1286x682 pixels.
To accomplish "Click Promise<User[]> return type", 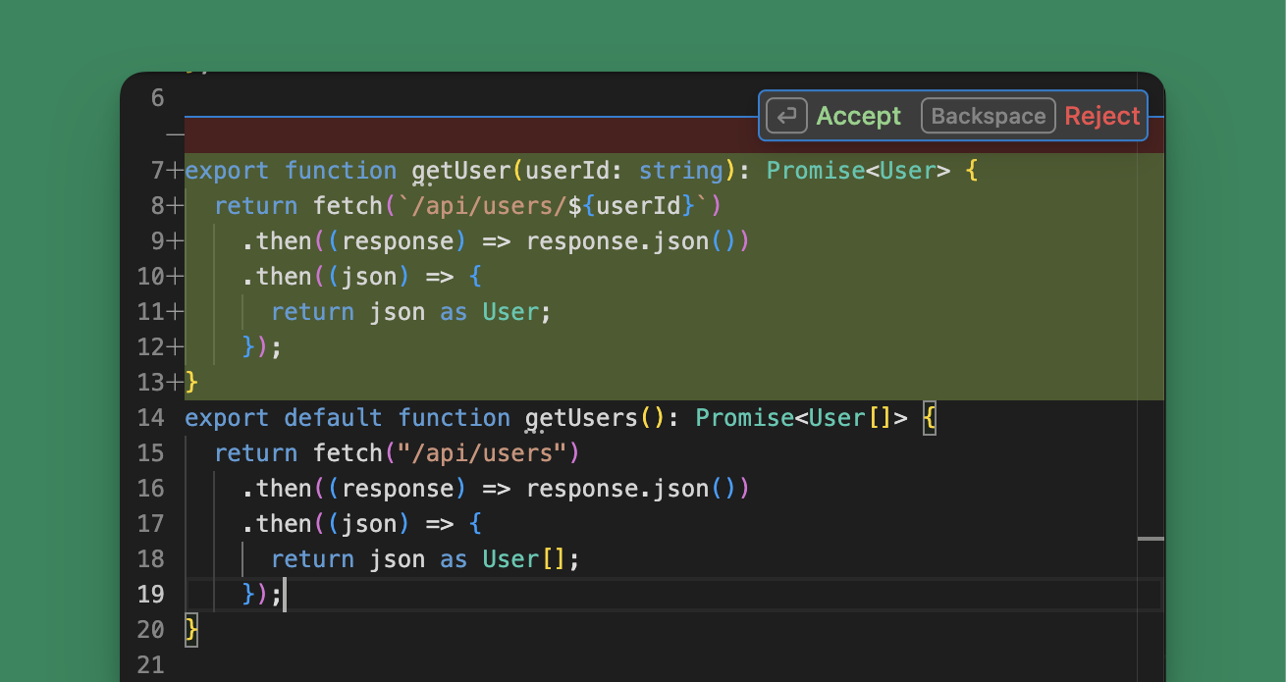I will point(802,418).
